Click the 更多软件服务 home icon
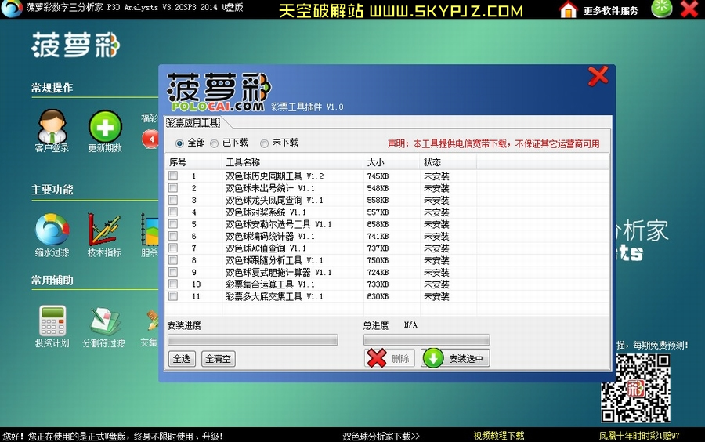 569,10
